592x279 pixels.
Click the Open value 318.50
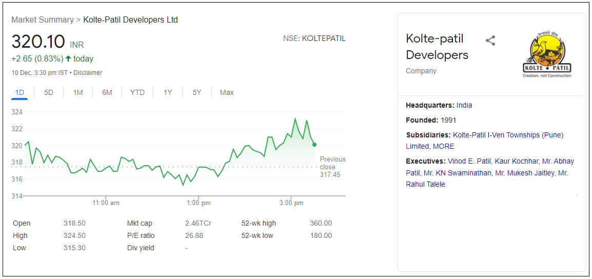tap(74, 223)
